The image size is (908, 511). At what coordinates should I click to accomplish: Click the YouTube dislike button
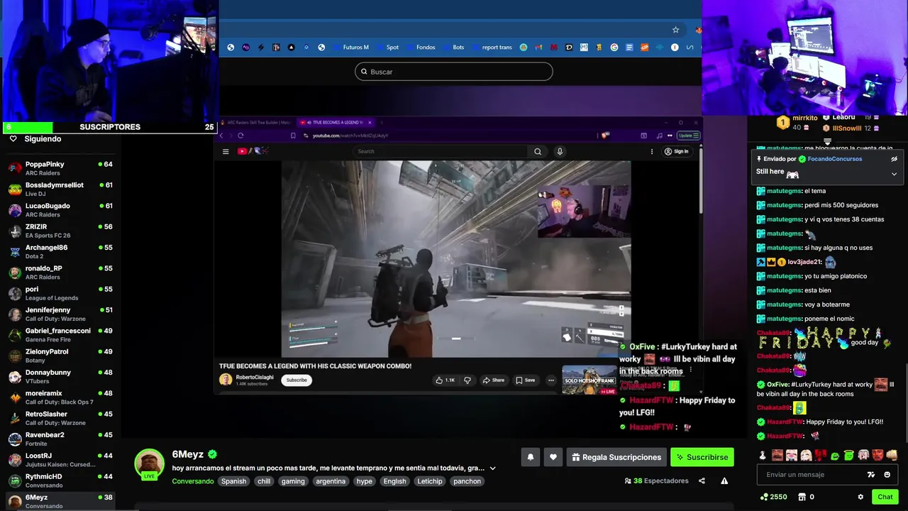[467, 380]
